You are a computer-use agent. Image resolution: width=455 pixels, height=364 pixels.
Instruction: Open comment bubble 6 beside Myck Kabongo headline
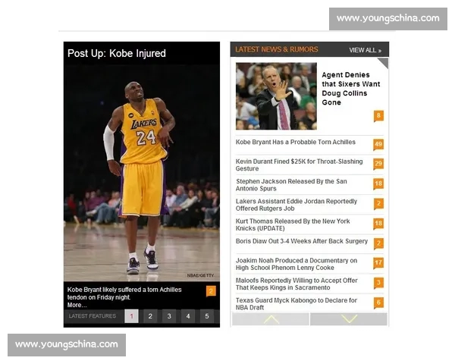378,303
